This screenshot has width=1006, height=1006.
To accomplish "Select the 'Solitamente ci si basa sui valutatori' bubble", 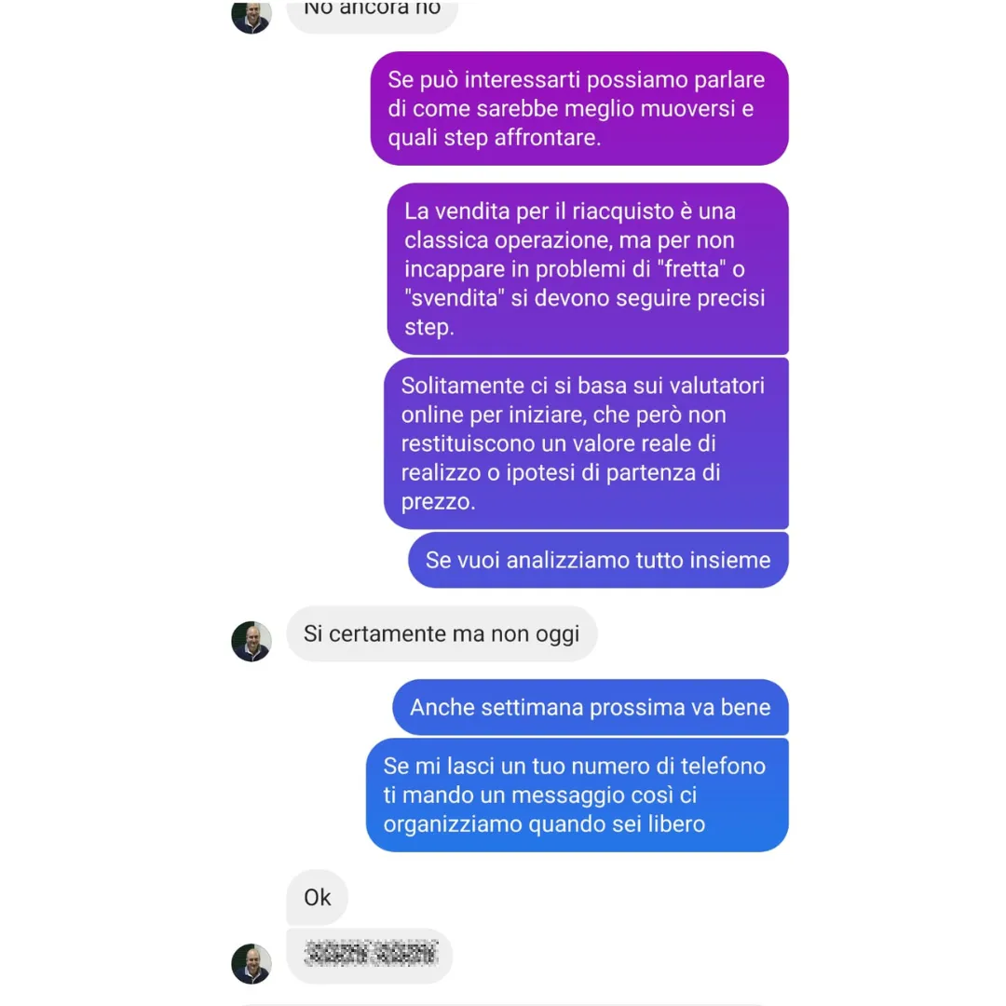I will point(586,443).
